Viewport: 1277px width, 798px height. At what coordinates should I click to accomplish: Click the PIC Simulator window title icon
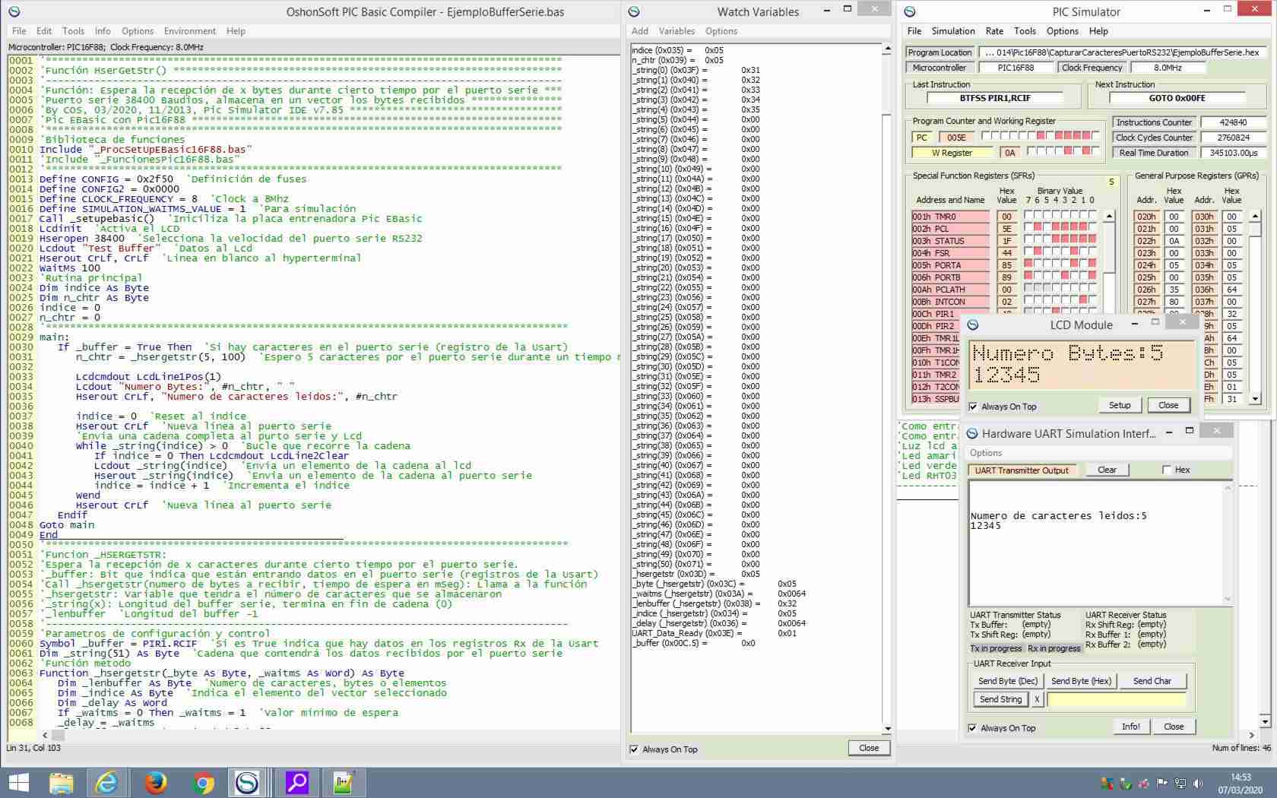click(910, 11)
